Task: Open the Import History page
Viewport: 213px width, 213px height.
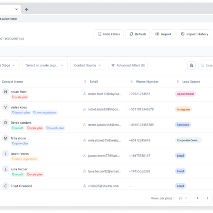Action: [194, 34]
